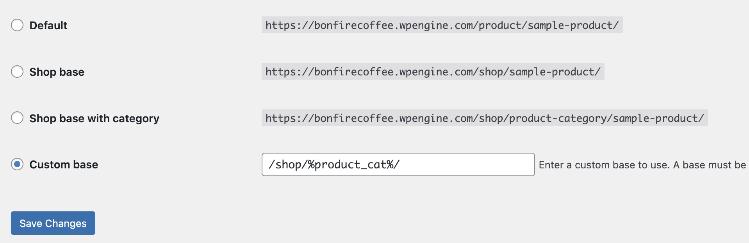Focus the custom base text field
Screen dimensions: 749x243
tap(398, 164)
